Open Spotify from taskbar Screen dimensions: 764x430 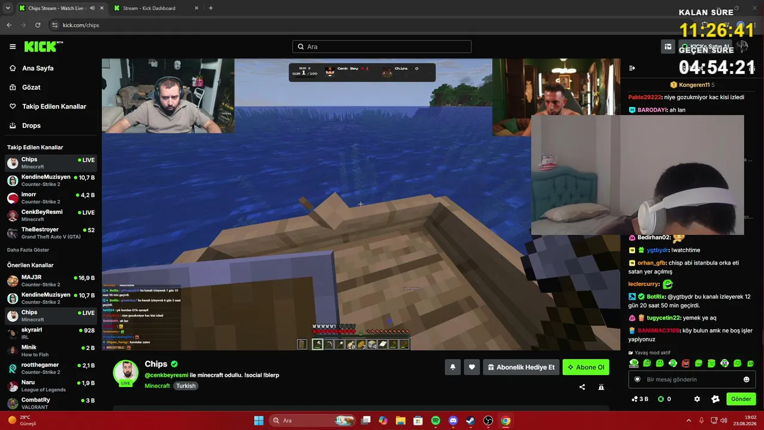tap(436, 420)
